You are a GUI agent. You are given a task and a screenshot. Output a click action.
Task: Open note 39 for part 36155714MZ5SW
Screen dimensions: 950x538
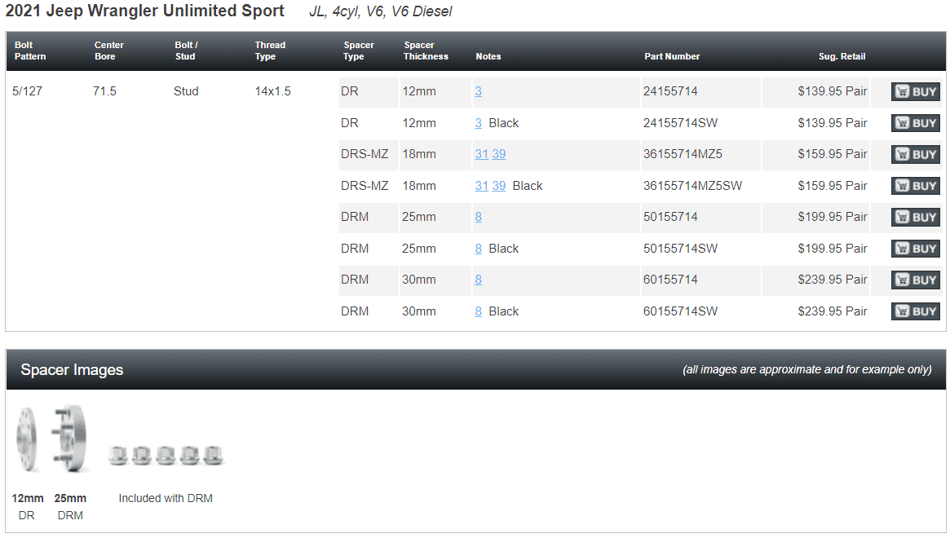click(x=498, y=186)
